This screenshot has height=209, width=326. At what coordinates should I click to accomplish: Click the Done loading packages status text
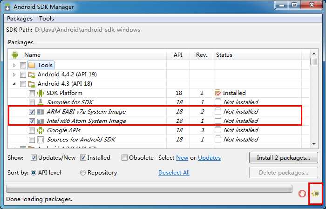(39, 199)
